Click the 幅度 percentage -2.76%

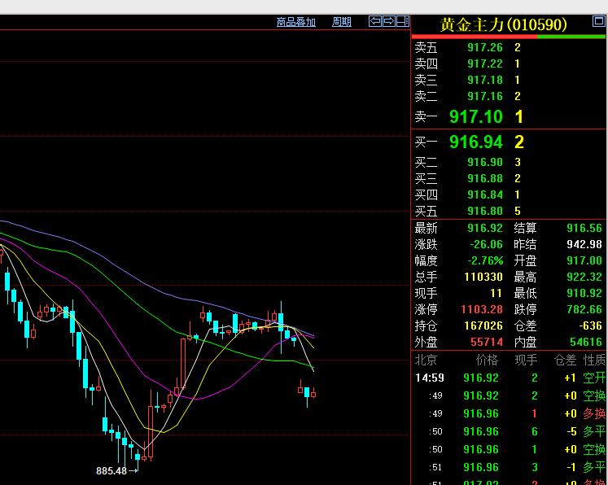485,260
